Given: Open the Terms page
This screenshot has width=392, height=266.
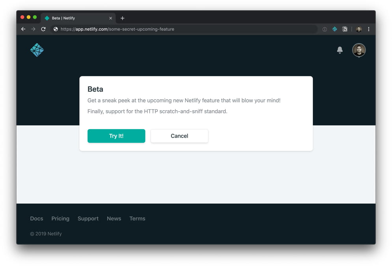Looking at the screenshot, I should [137, 218].
